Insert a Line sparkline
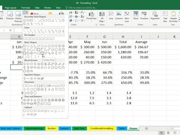The height and width of the screenshot is (135, 180). pyautogui.click(x=111, y=15)
